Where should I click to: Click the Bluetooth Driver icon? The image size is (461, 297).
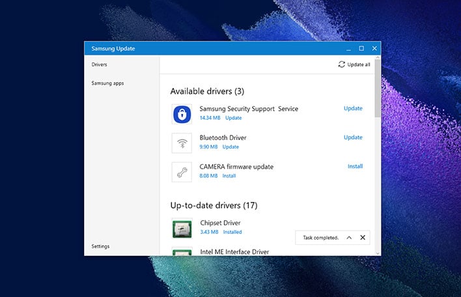(x=182, y=143)
